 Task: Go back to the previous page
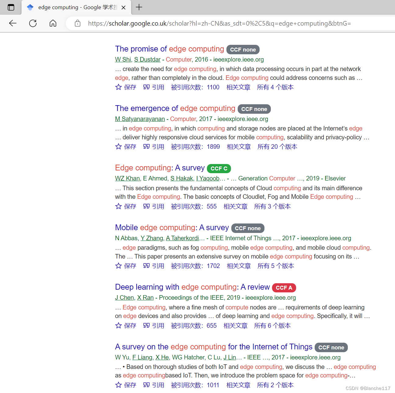(x=13, y=23)
